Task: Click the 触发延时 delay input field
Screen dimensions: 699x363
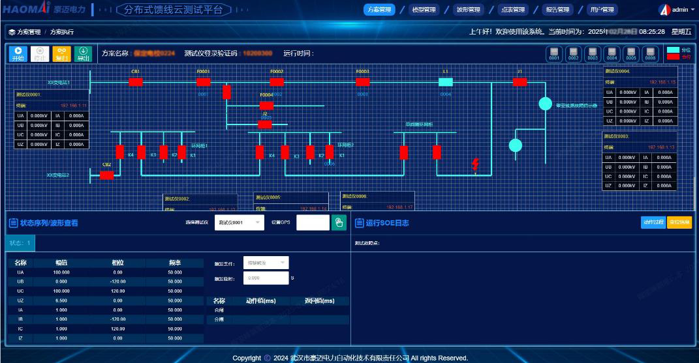Action: tap(266, 278)
